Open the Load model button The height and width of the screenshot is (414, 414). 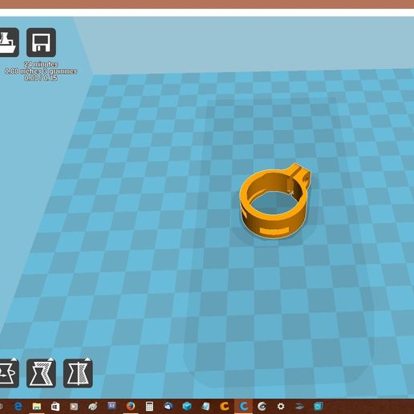point(9,43)
